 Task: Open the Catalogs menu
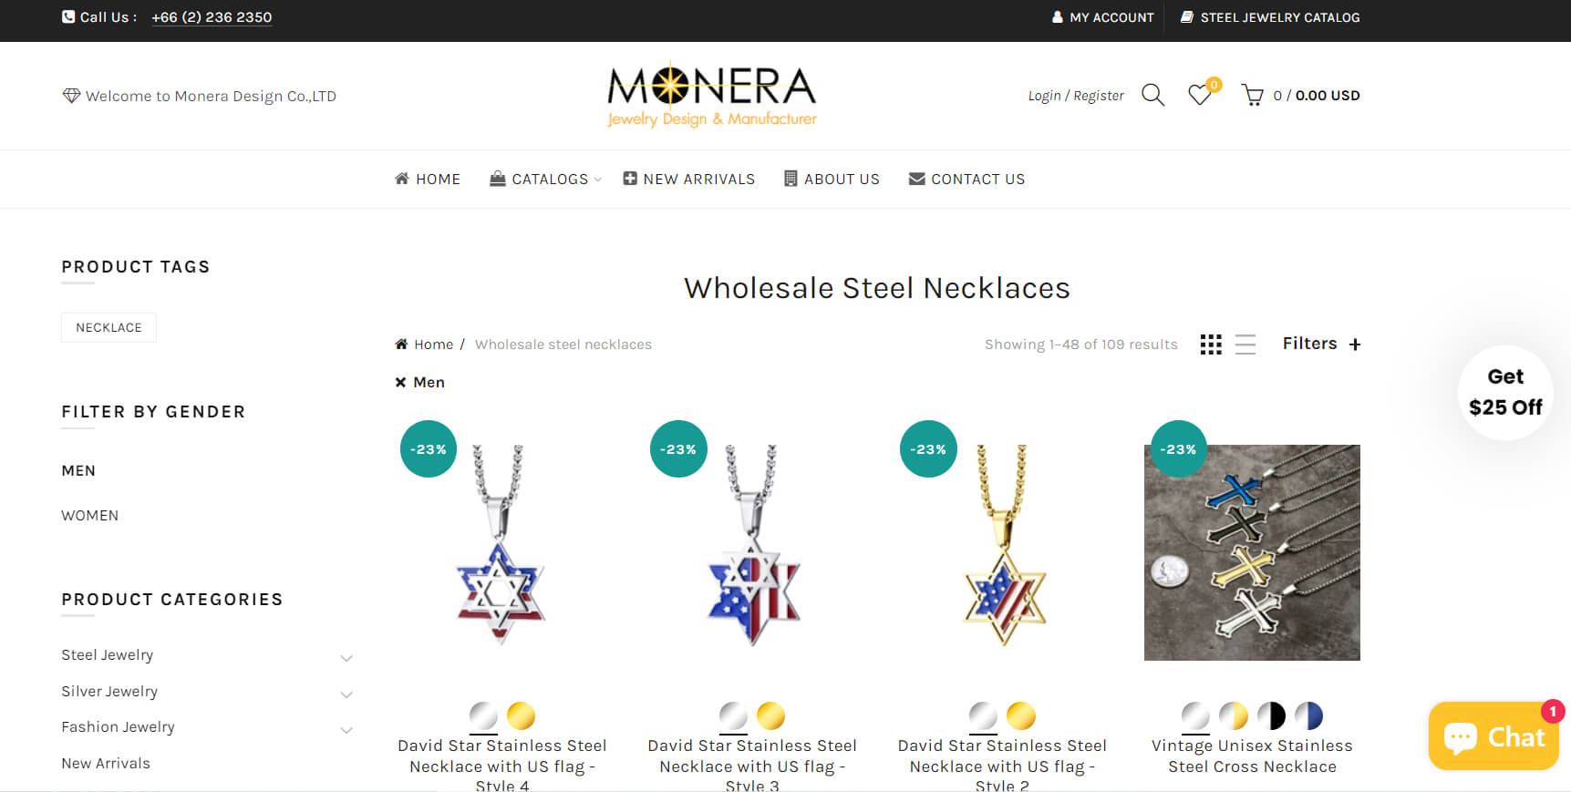[x=545, y=179]
